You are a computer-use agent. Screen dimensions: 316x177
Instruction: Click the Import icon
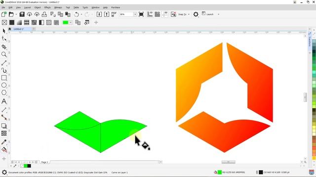click(99, 14)
